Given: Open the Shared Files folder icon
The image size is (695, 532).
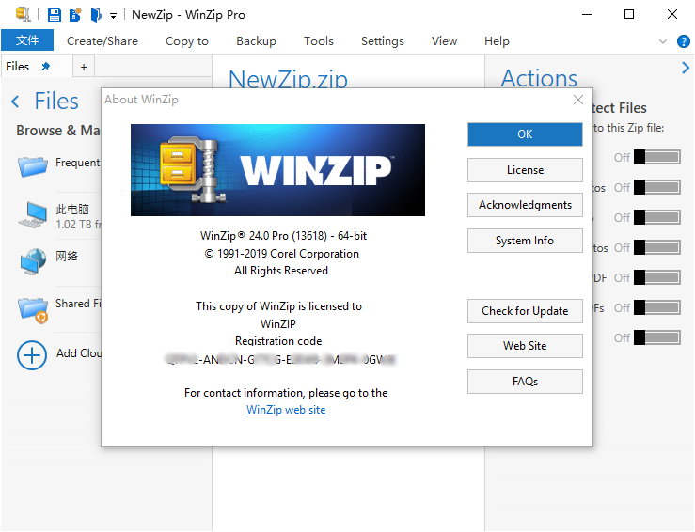Looking at the screenshot, I should click(x=33, y=309).
